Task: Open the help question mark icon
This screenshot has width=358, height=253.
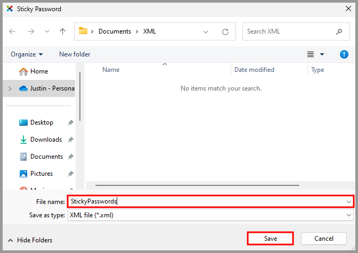Action: [344, 54]
